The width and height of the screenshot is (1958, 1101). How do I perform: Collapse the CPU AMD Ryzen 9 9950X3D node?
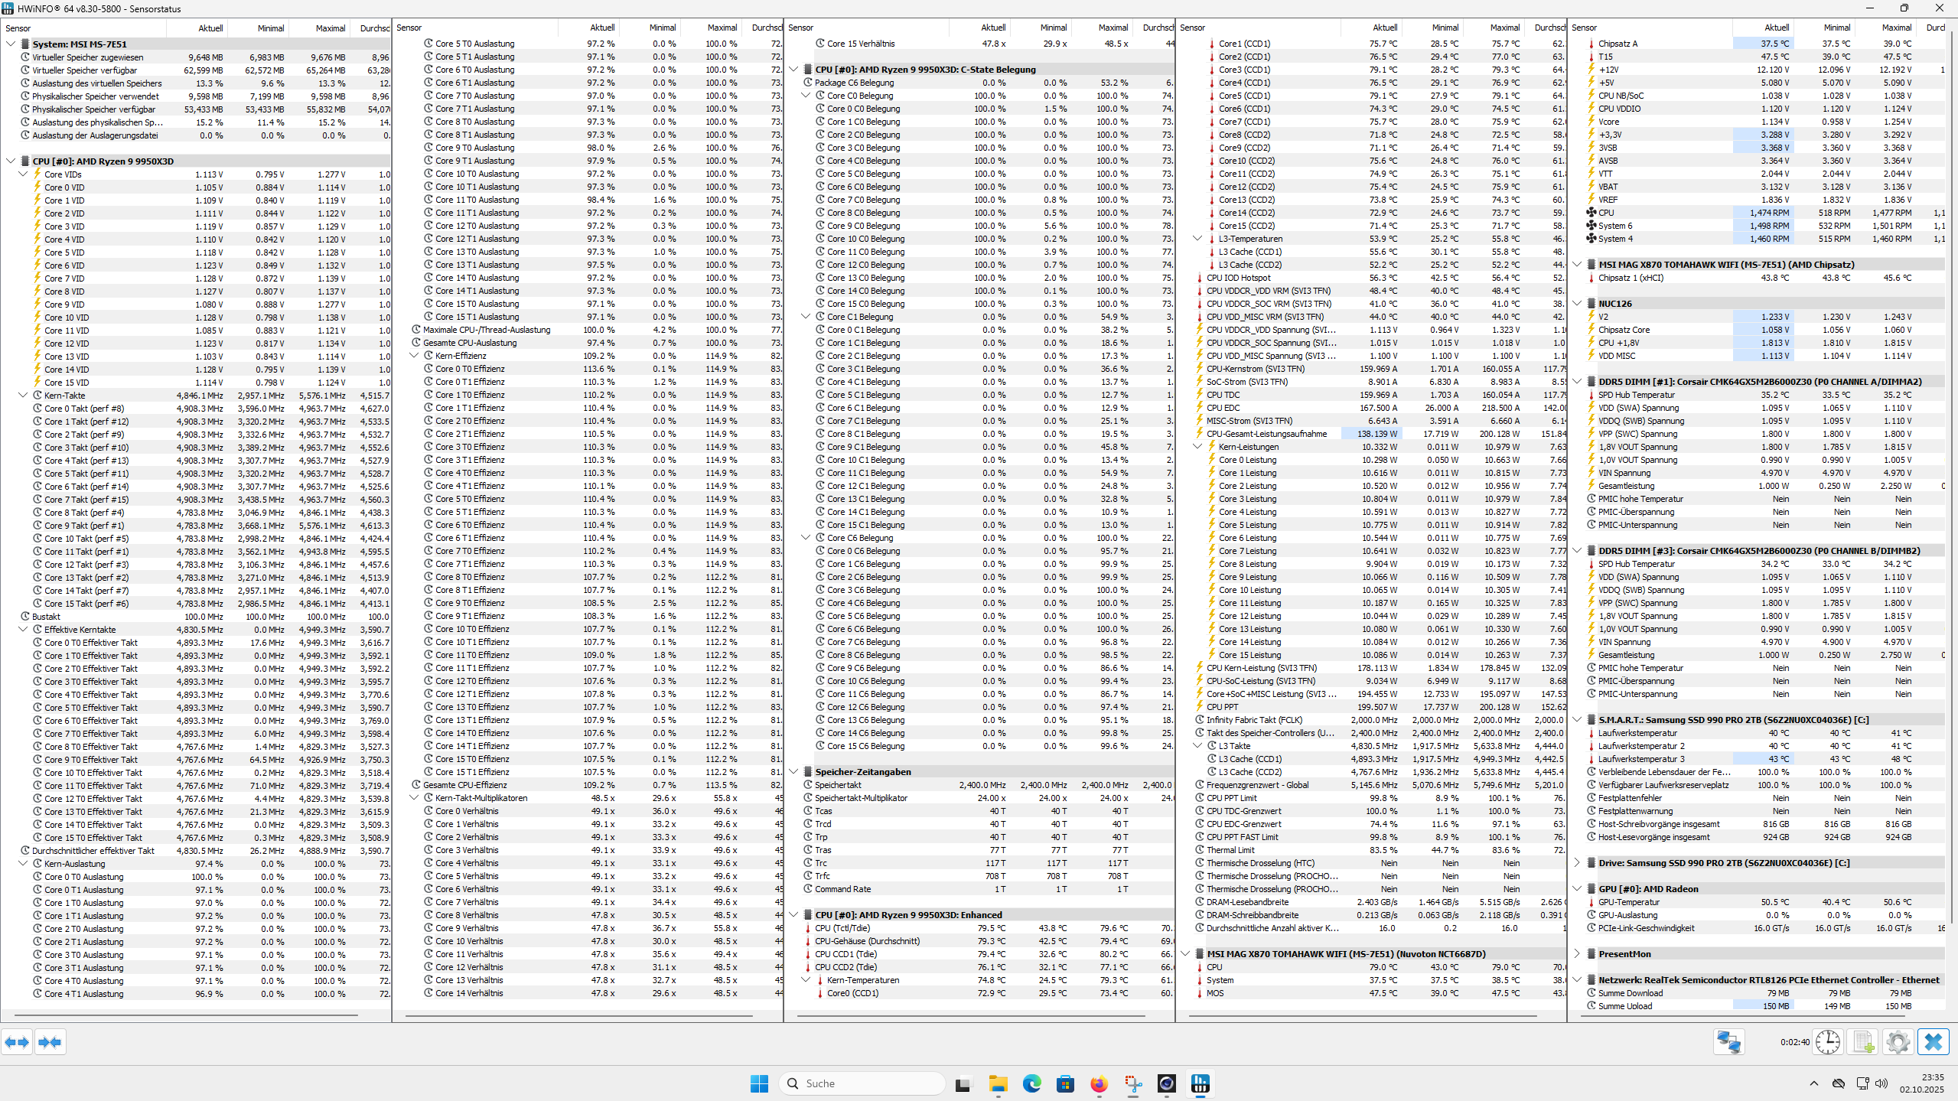10,161
